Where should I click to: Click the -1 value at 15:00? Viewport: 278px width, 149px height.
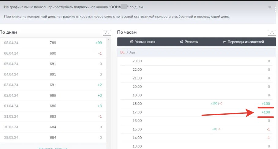268,129
